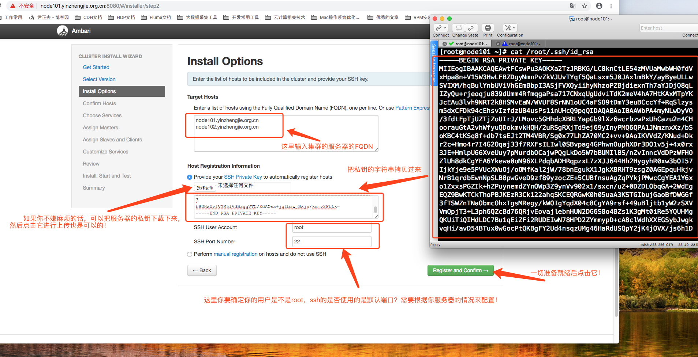Open the 云计算相关技术 bookmark folder
The image size is (698, 357).
pyautogui.click(x=285, y=17)
